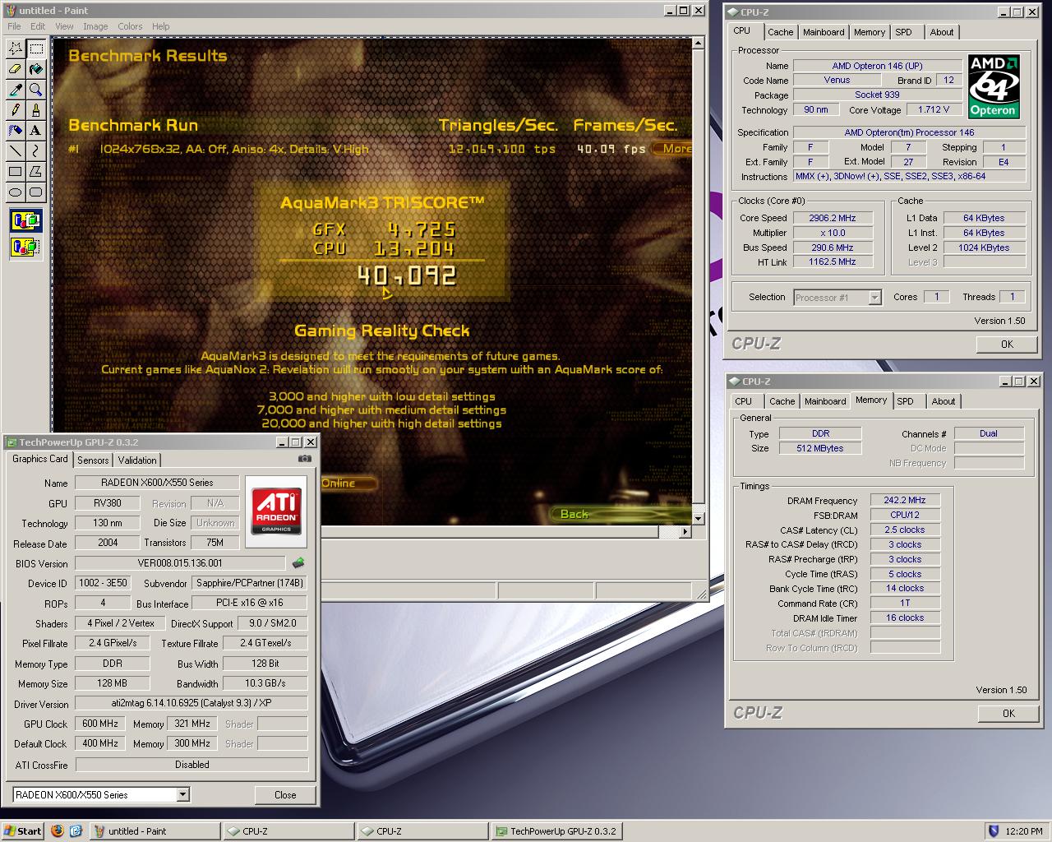Screen dimensions: 1052x842
Task: Switch to untitled - Paint taskbar button
Action: pyautogui.click(x=155, y=830)
